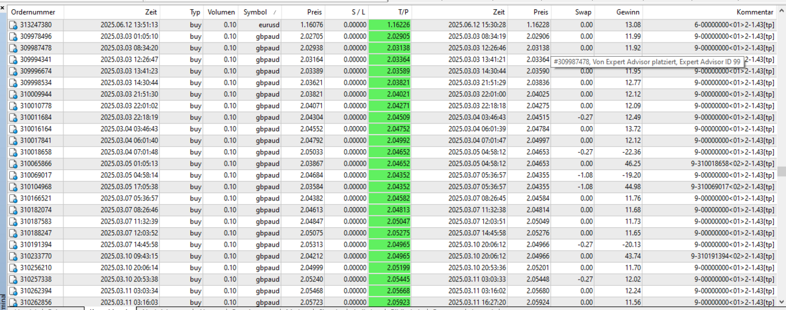Click the order icon for 310166521

[13, 199]
